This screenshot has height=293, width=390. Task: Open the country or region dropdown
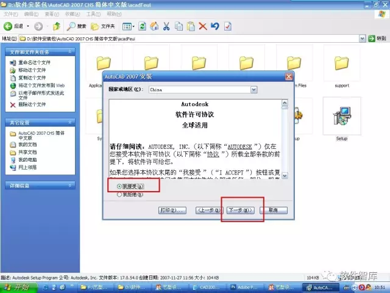click(x=253, y=90)
